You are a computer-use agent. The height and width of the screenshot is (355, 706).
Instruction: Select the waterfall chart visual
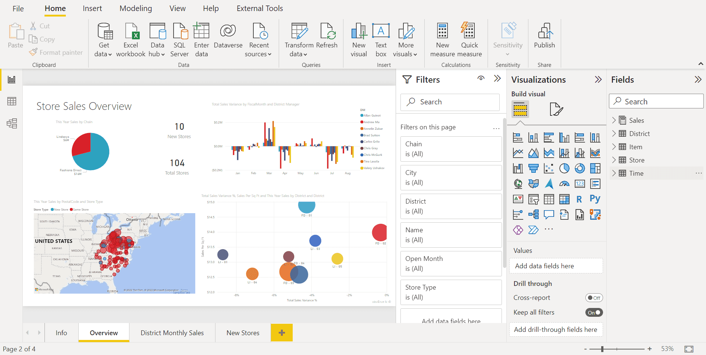tap(518, 168)
